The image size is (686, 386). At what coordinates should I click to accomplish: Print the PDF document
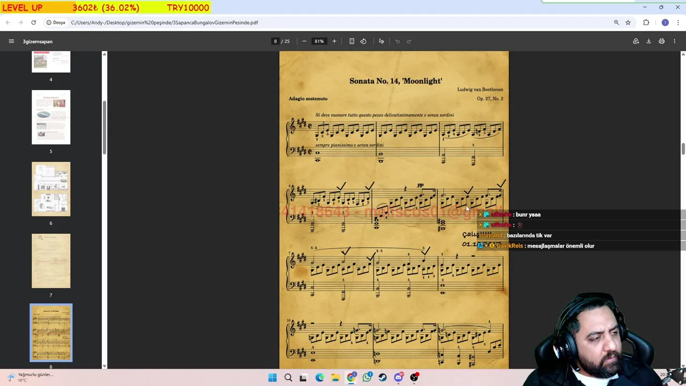click(662, 41)
